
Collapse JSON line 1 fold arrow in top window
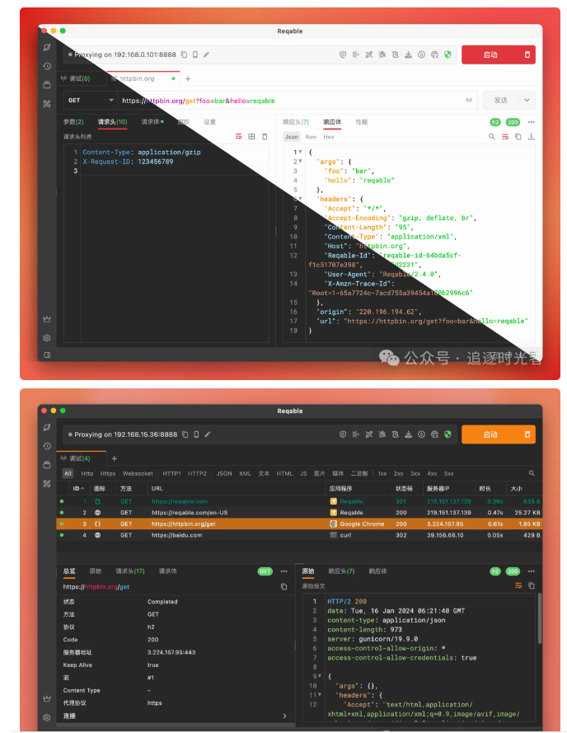(300, 152)
